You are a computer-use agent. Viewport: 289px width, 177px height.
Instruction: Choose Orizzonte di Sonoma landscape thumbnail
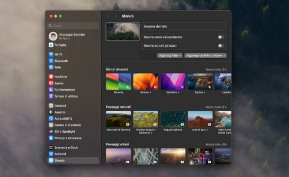click(118, 119)
